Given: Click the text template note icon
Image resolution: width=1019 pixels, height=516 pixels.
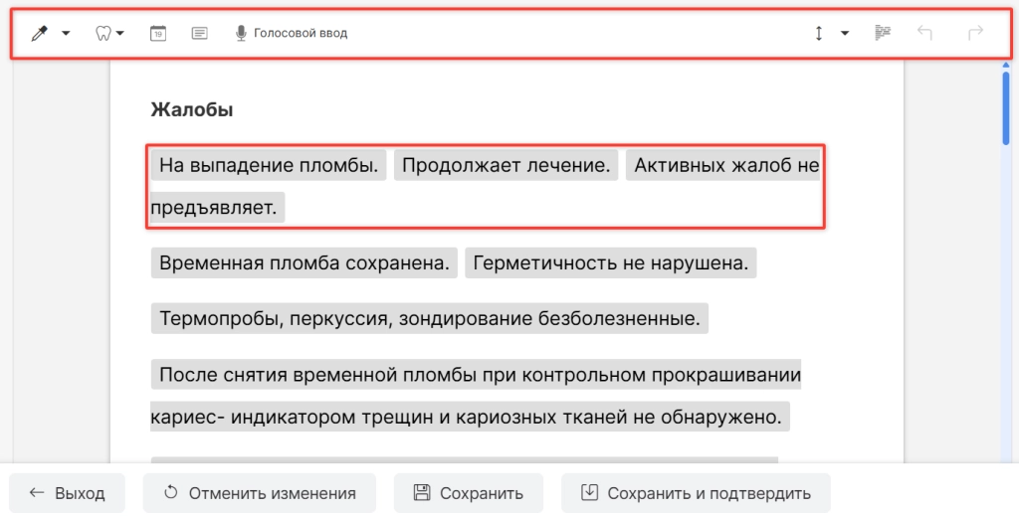Looking at the screenshot, I should (x=199, y=33).
